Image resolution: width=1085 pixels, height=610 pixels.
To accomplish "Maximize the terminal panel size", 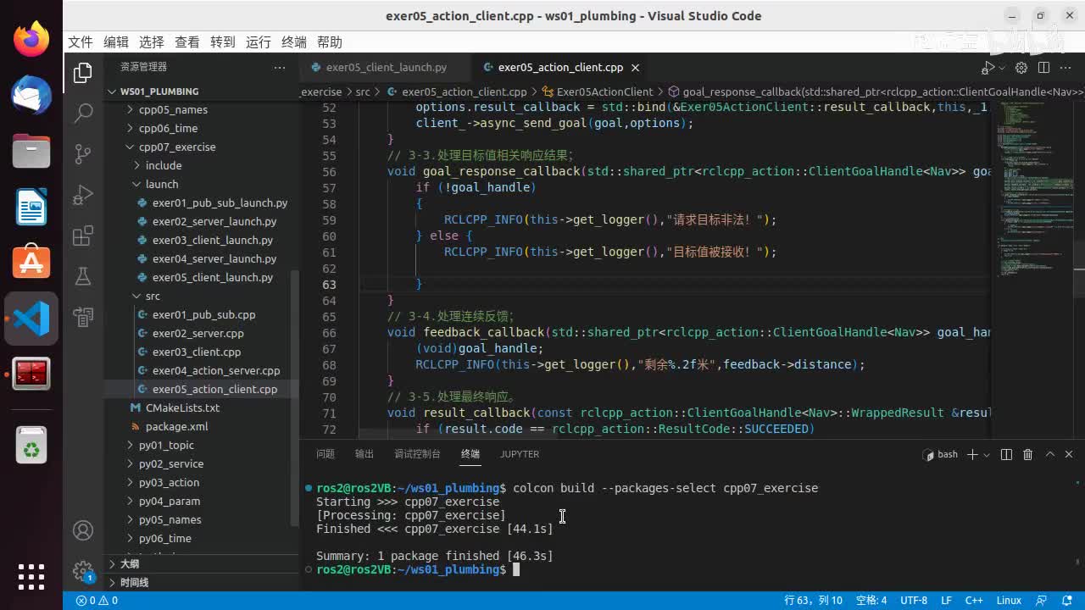I will tap(1049, 455).
